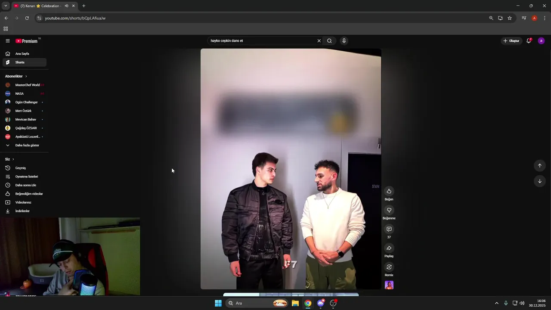Image resolution: width=551 pixels, height=310 pixels.
Task: Open MasterChef World subscription channel
Action: point(25,85)
